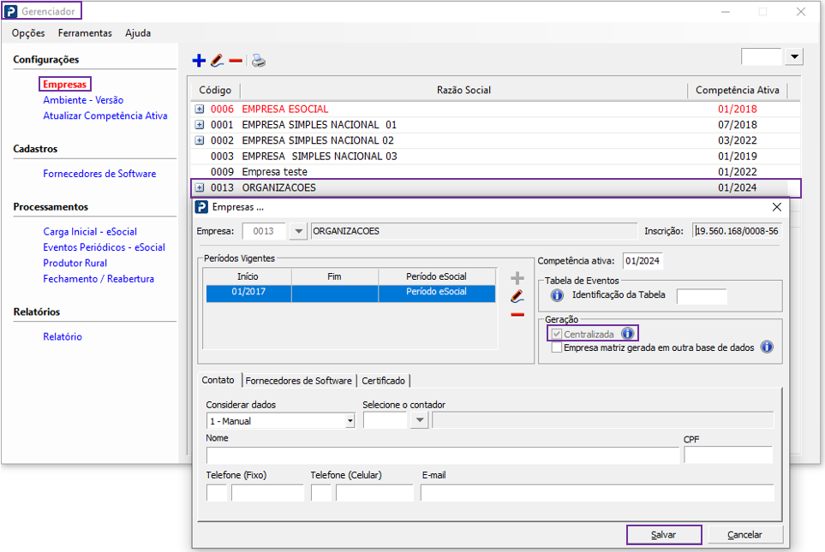Open dropdown at top right of Gerenciador
Screen dimensions: 825x552
(x=794, y=56)
